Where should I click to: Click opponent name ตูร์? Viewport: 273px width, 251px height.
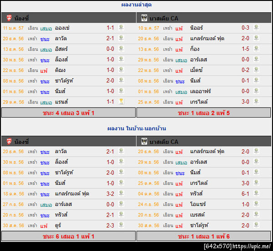58,225
